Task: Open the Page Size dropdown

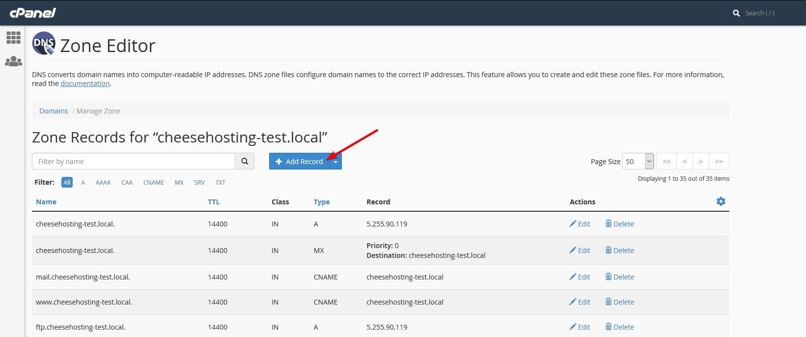Action: coord(638,161)
